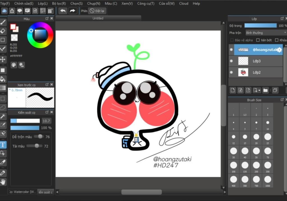Float the Kiểm soát cọ panel
This screenshot has width=287, height=201.
pyautogui.click(x=47, y=112)
